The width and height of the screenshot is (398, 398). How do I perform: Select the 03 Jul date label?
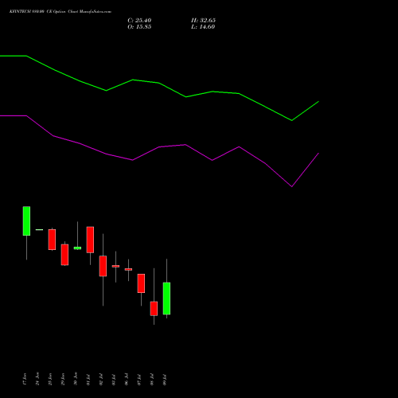(114, 380)
